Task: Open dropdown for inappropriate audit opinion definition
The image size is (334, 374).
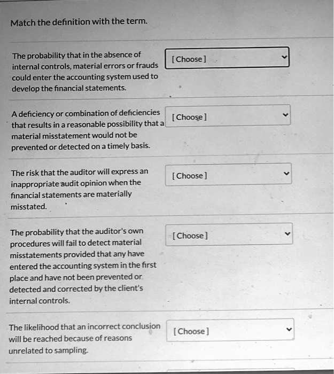Action: 228,174
